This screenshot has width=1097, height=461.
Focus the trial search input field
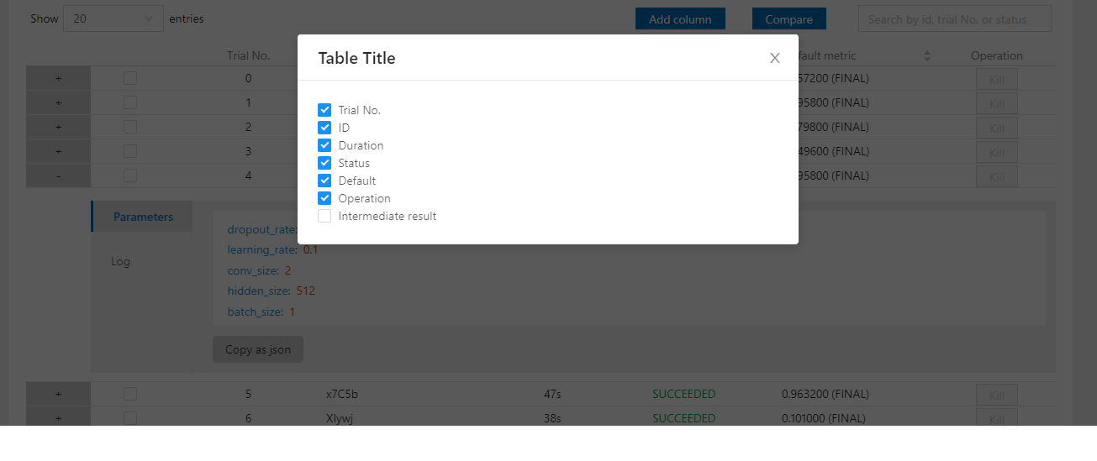click(954, 19)
